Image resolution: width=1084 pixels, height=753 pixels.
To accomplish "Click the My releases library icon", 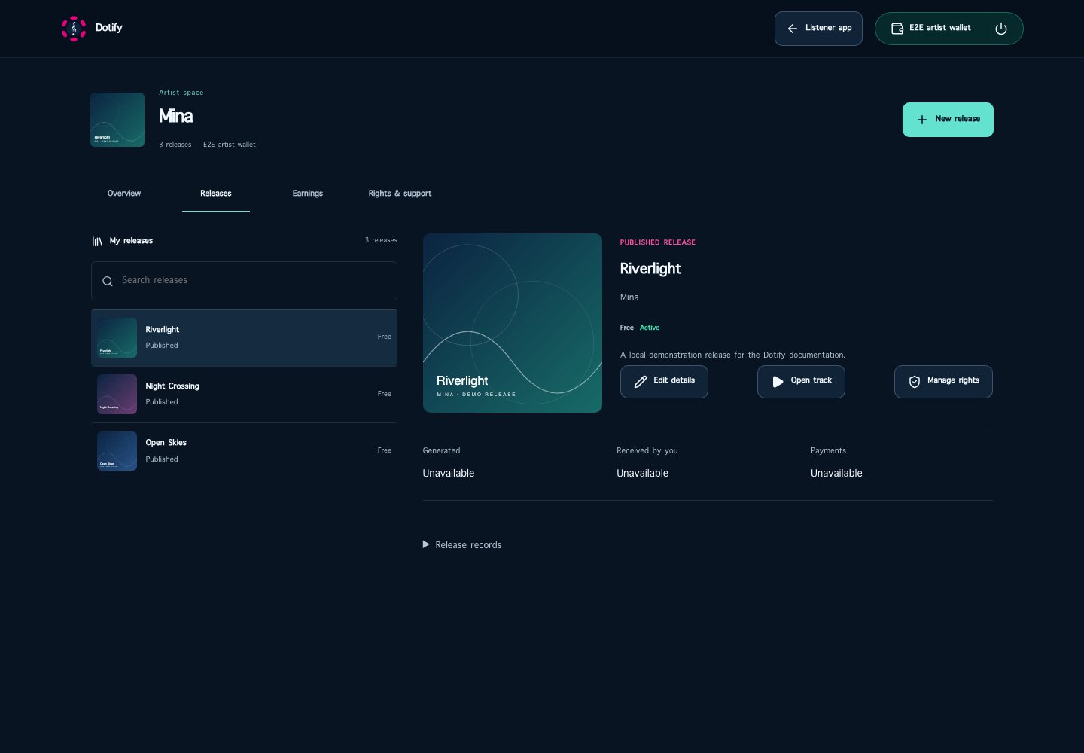I will [97, 242].
